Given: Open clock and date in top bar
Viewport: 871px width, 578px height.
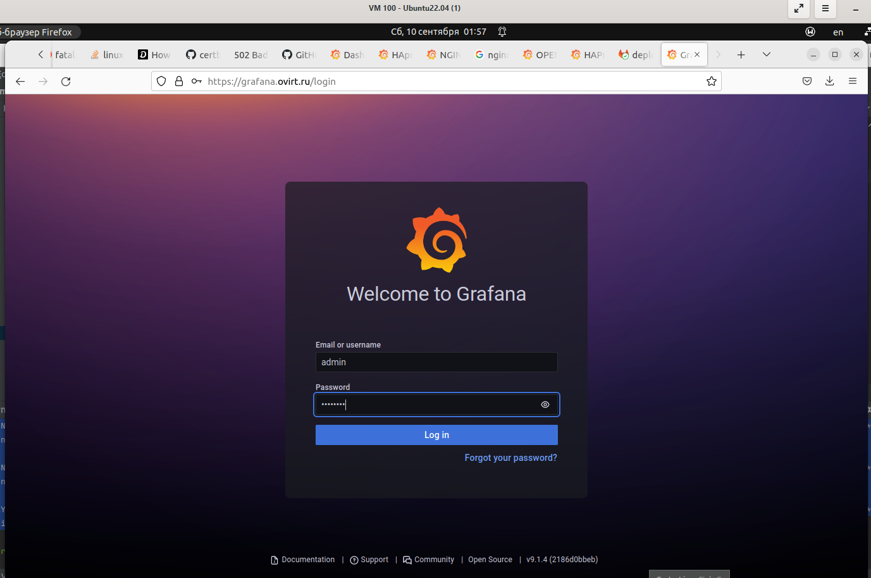Looking at the screenshot, I should (438, 32).
